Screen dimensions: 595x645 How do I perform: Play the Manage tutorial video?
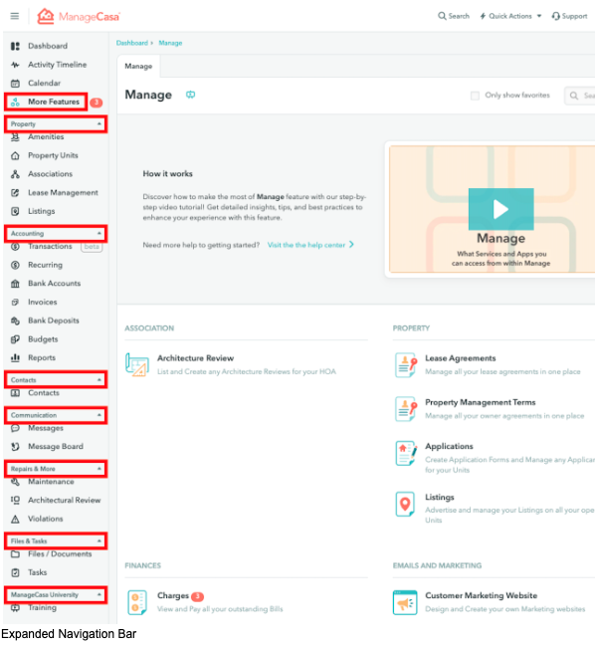500,209
